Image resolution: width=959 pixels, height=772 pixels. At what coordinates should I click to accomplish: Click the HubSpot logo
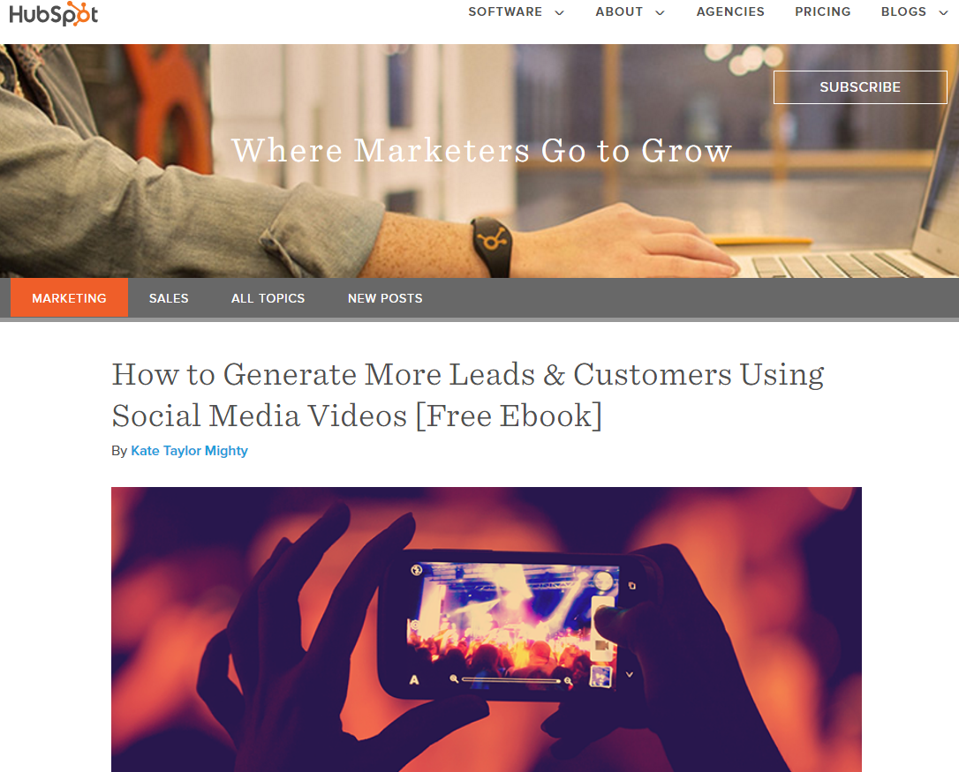click(53, 13)
